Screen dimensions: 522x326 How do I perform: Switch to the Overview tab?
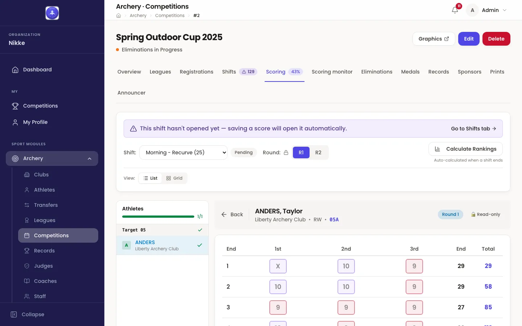click(129, 72)
